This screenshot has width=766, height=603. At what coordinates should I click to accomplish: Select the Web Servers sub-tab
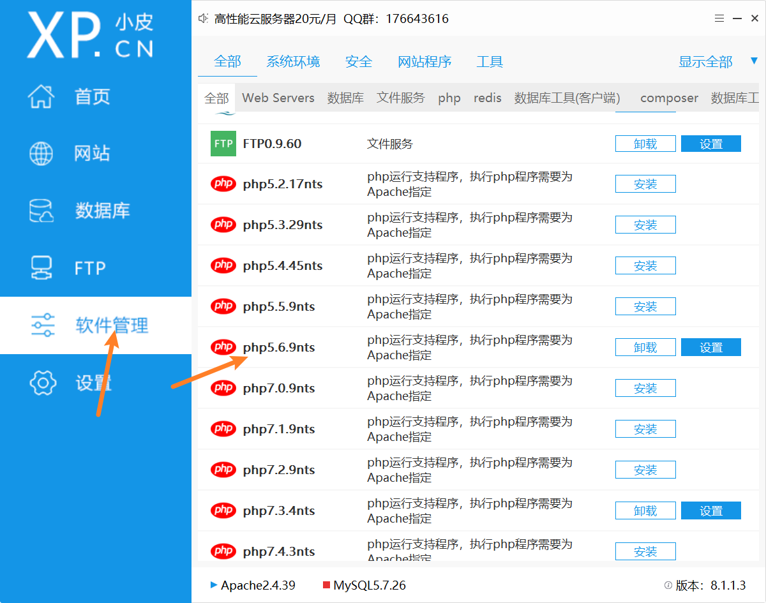(x=278, y=98)
